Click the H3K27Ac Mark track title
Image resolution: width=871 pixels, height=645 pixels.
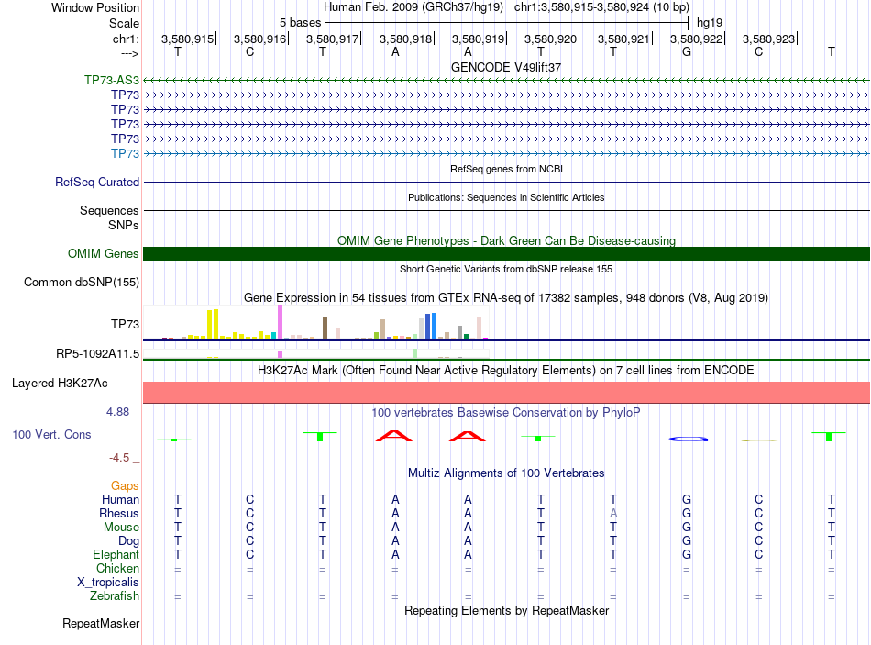[x=506, y=371]
